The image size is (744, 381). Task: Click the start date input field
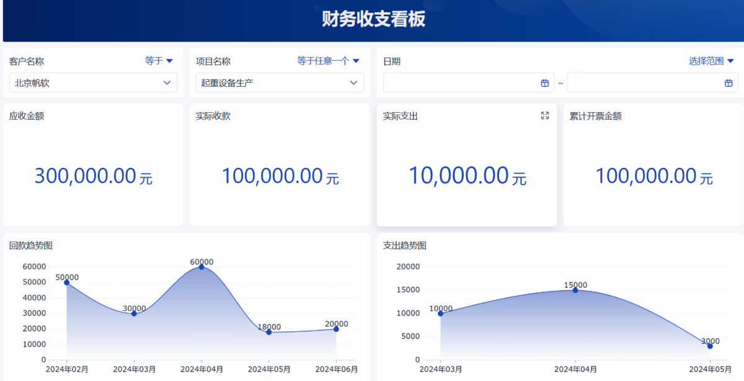tap(460, 83)
